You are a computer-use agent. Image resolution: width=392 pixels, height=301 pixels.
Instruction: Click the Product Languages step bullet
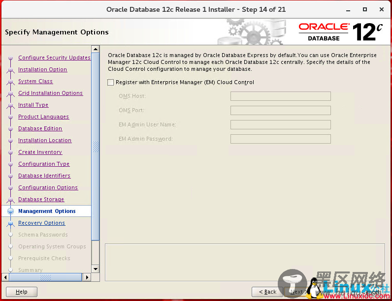[10, 117]
